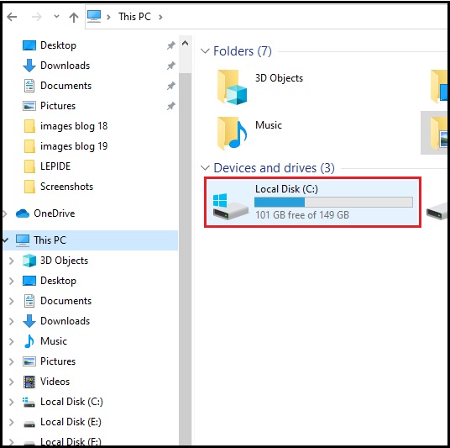This screenshot has height=448, width=450.
Task: Collapse the Folders (7) group
Action: 205,51
